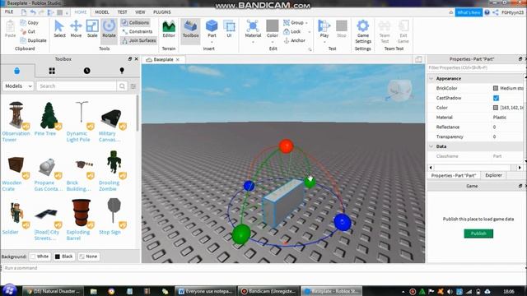
Task: Click the Color property swatch
Action: [x=496, y=108]
